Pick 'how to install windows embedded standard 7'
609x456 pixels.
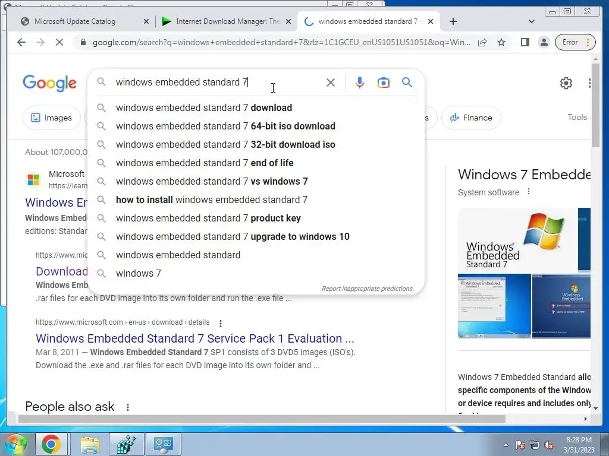pos(256,199)
